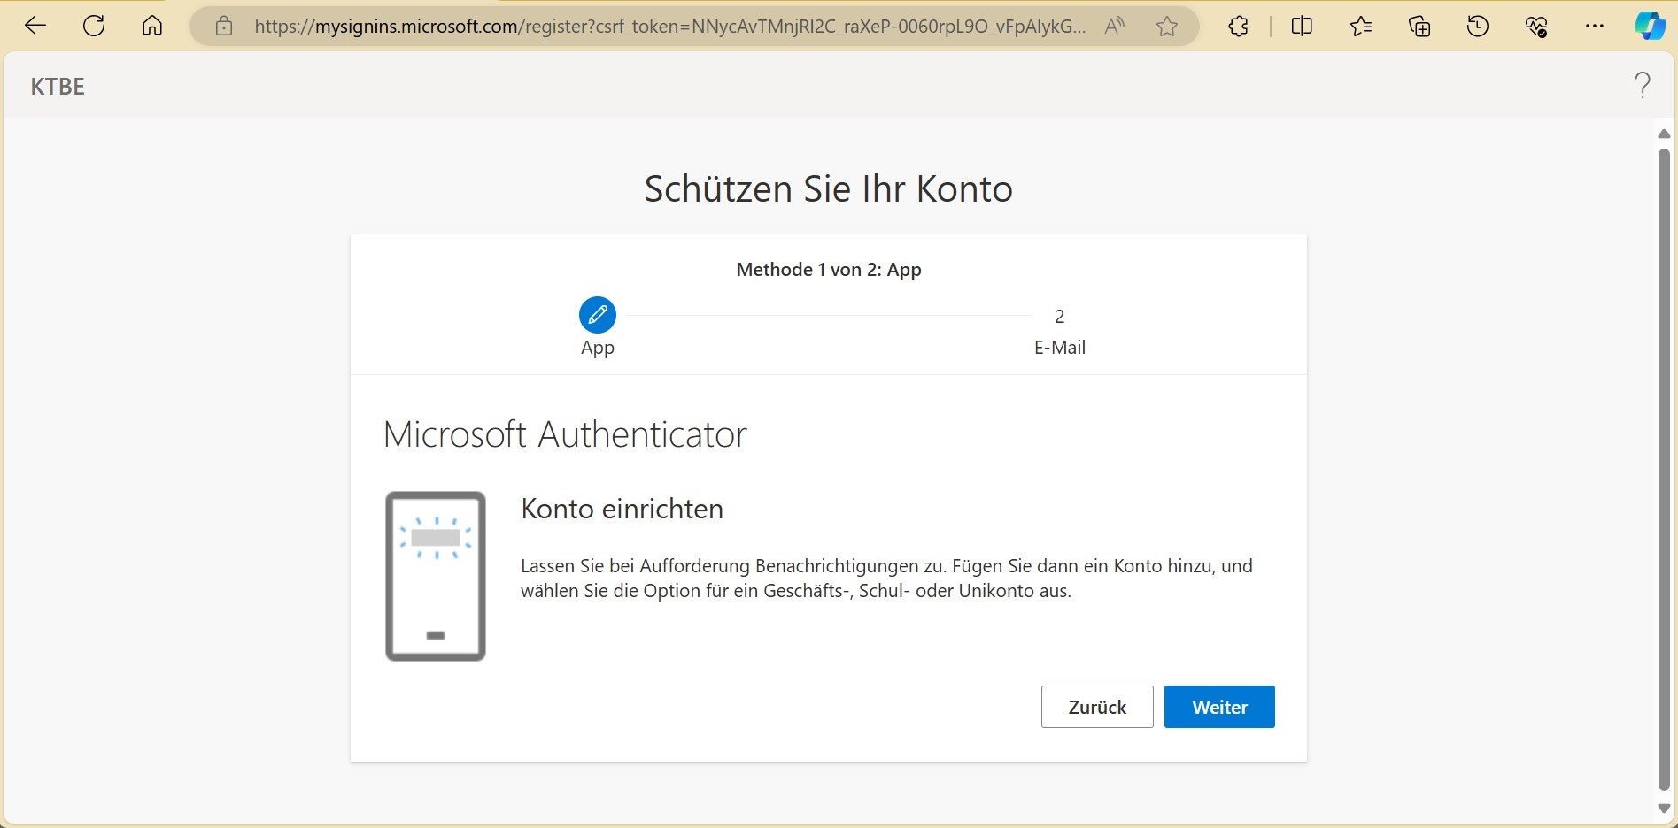The image size is (1678, 828).
Task: Add this page to favorites
Action: coord(1166,26)
